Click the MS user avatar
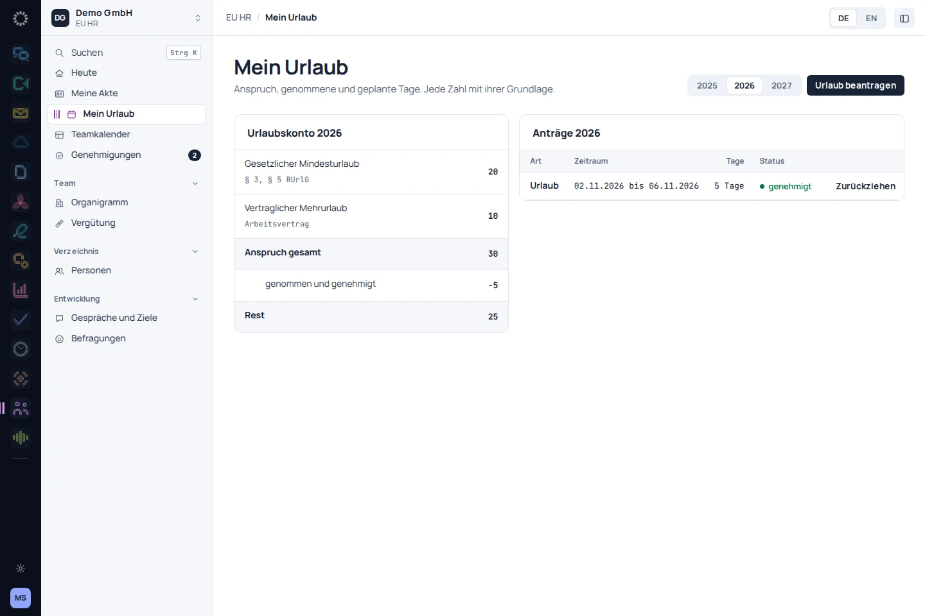This screenshot has height=616, width=925. click(x=21, y=598)
